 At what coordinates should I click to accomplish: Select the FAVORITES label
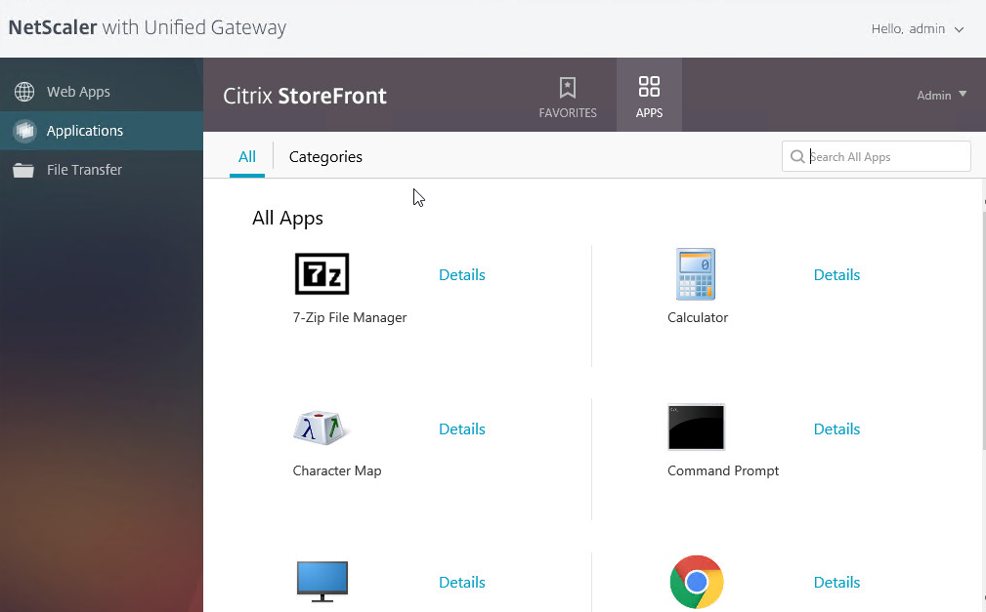pyautogui.click(x=568, y=113)
